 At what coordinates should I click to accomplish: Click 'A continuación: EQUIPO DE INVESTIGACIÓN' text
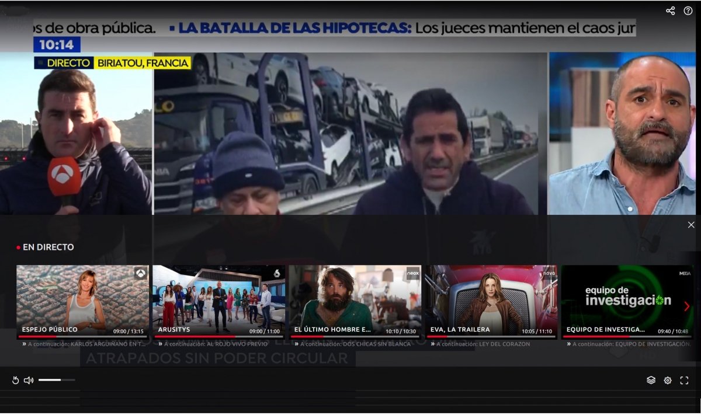click(632, 344)
